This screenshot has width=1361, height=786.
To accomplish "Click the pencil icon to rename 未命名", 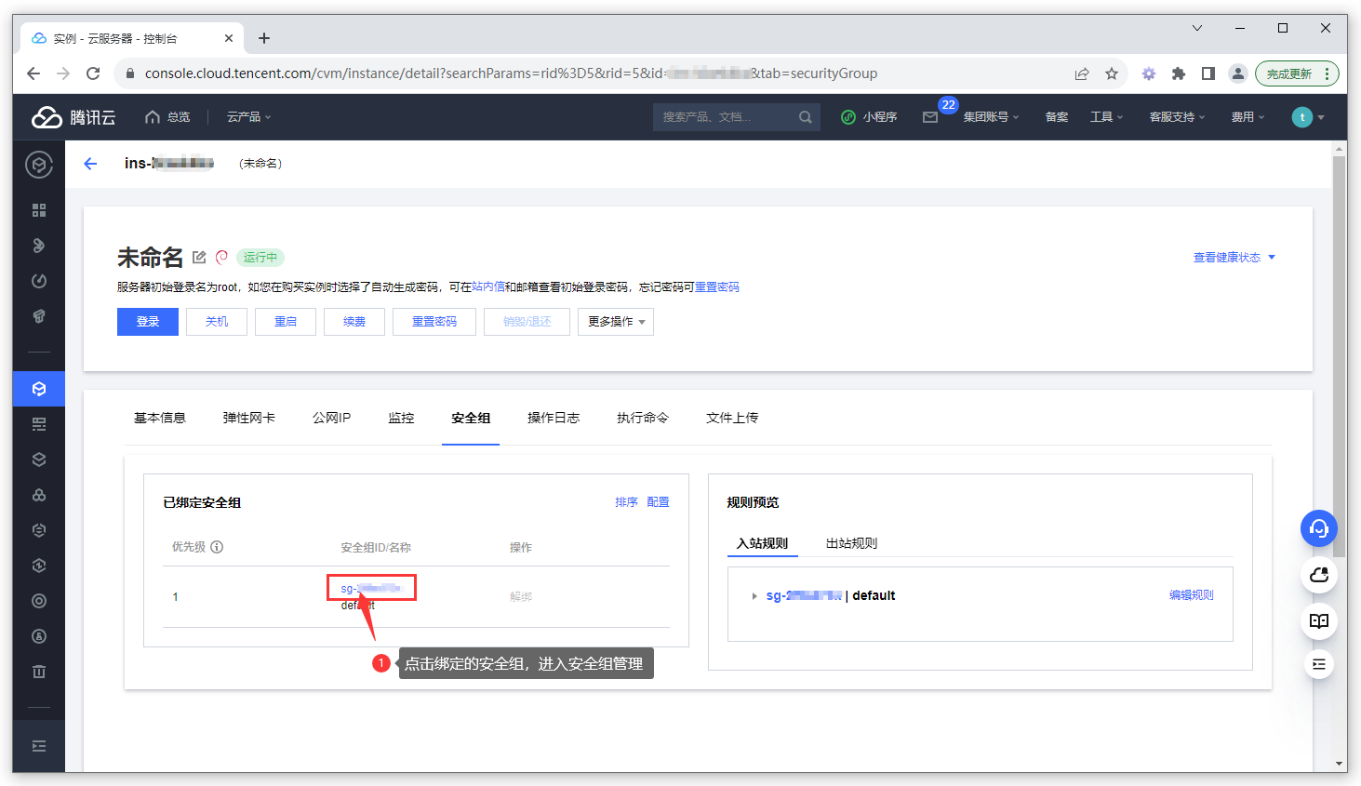I will [x=198, y=257].
